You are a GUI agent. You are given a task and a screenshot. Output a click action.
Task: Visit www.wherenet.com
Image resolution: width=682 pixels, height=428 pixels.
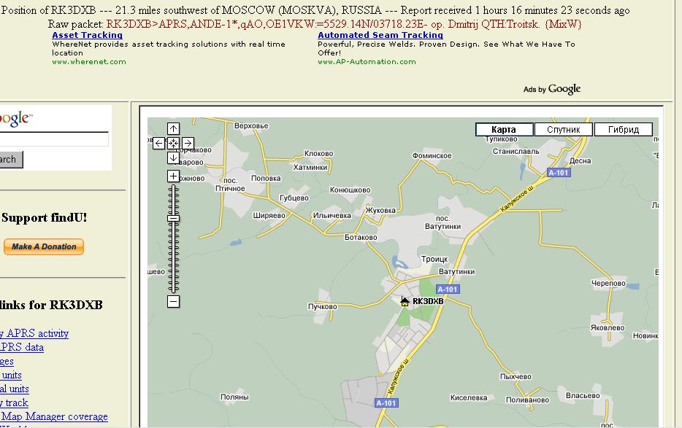(89, 62)
